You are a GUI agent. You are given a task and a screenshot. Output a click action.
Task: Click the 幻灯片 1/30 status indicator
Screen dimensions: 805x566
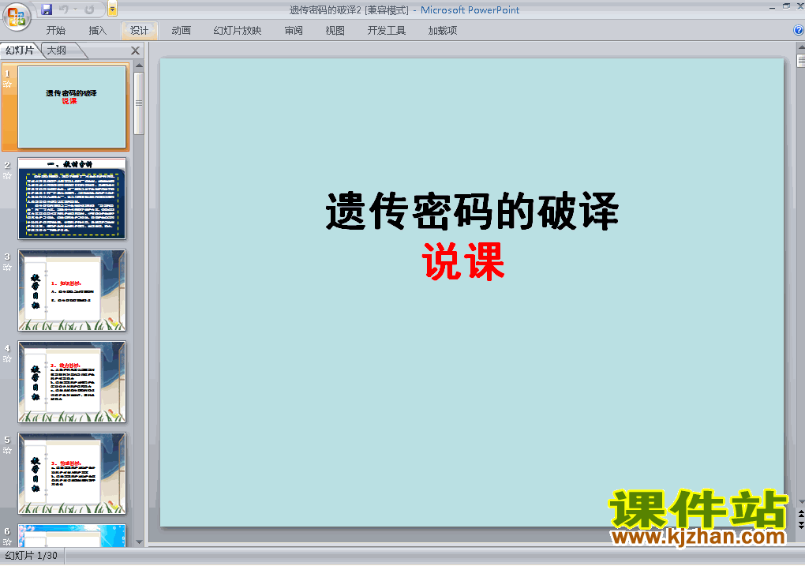point(32,556)
